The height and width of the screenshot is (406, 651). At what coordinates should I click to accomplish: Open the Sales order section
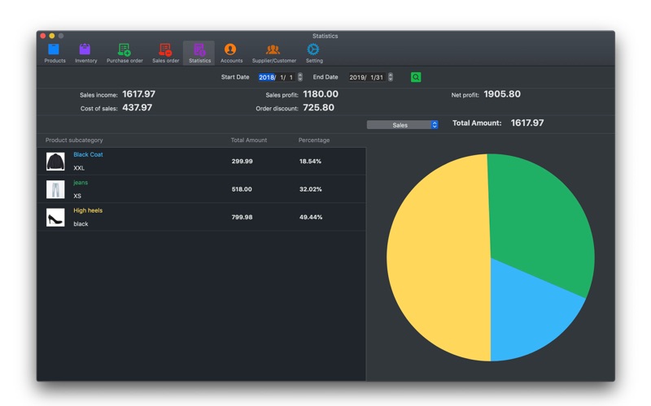click(x=165, y=53)
